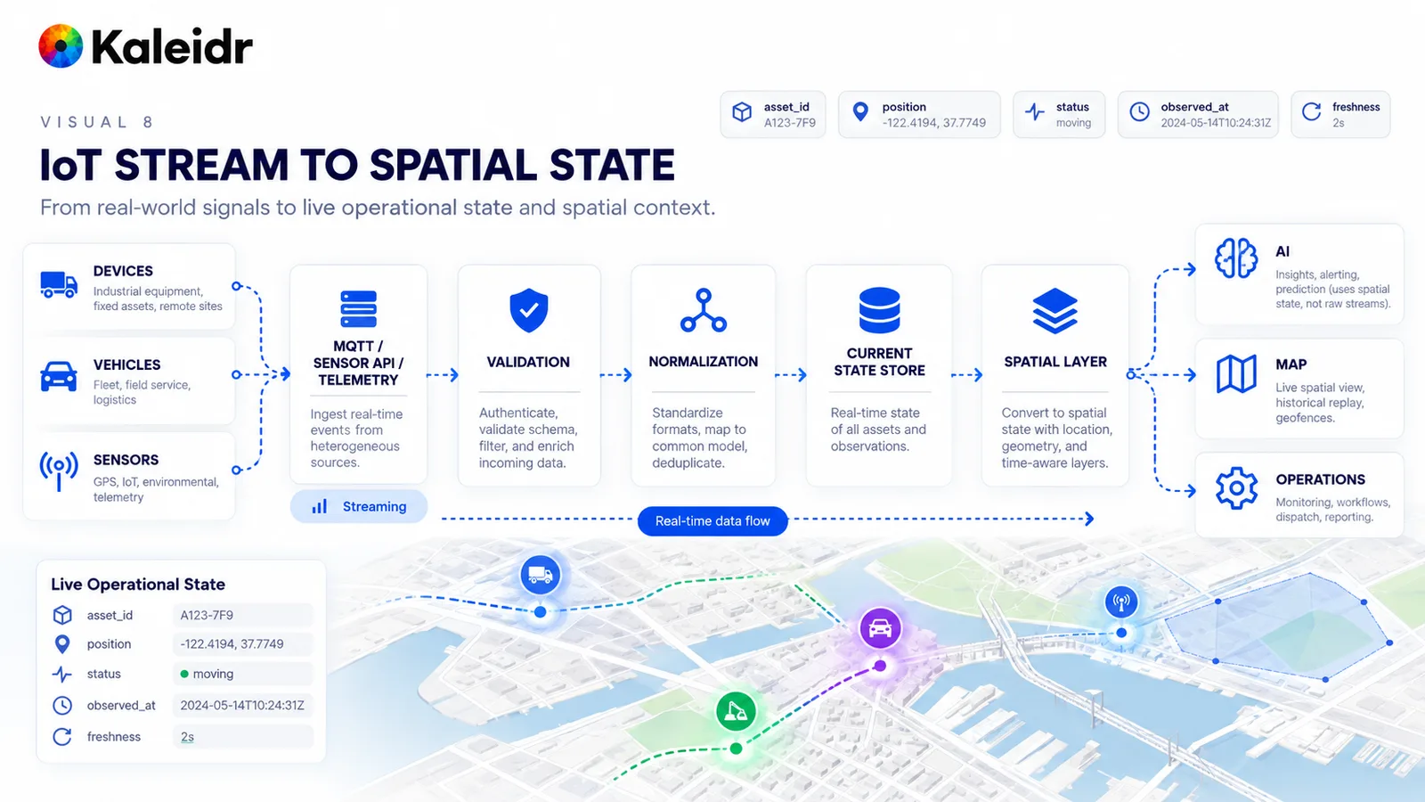1425x802 pixels.
Task: Select the Real-time data flow pill
Action: point(712,521)
